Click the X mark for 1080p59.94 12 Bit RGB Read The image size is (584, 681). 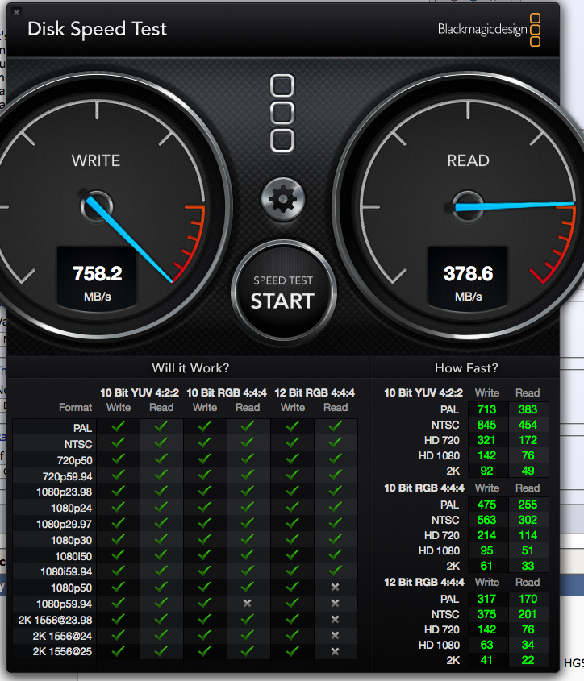tap(335, 603)
